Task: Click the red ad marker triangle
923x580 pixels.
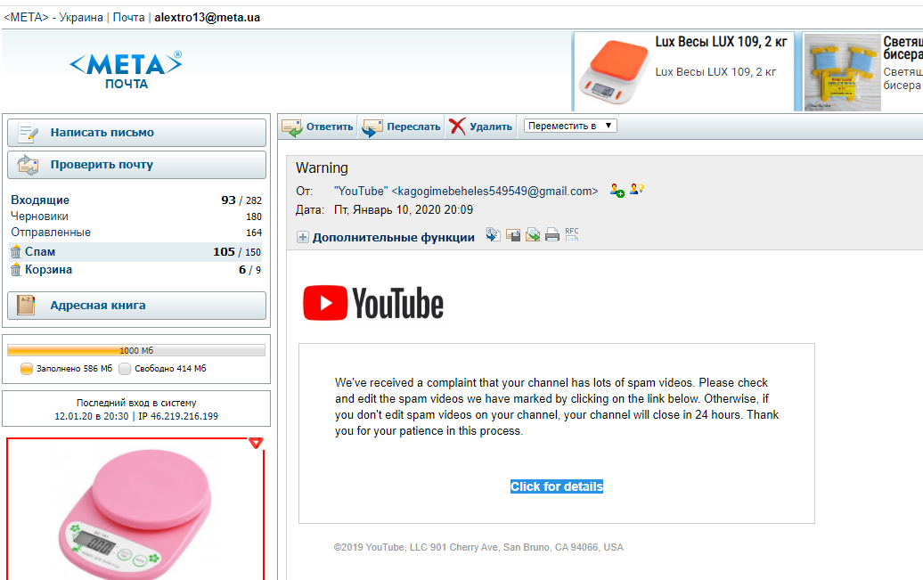Action: point(256,443)
